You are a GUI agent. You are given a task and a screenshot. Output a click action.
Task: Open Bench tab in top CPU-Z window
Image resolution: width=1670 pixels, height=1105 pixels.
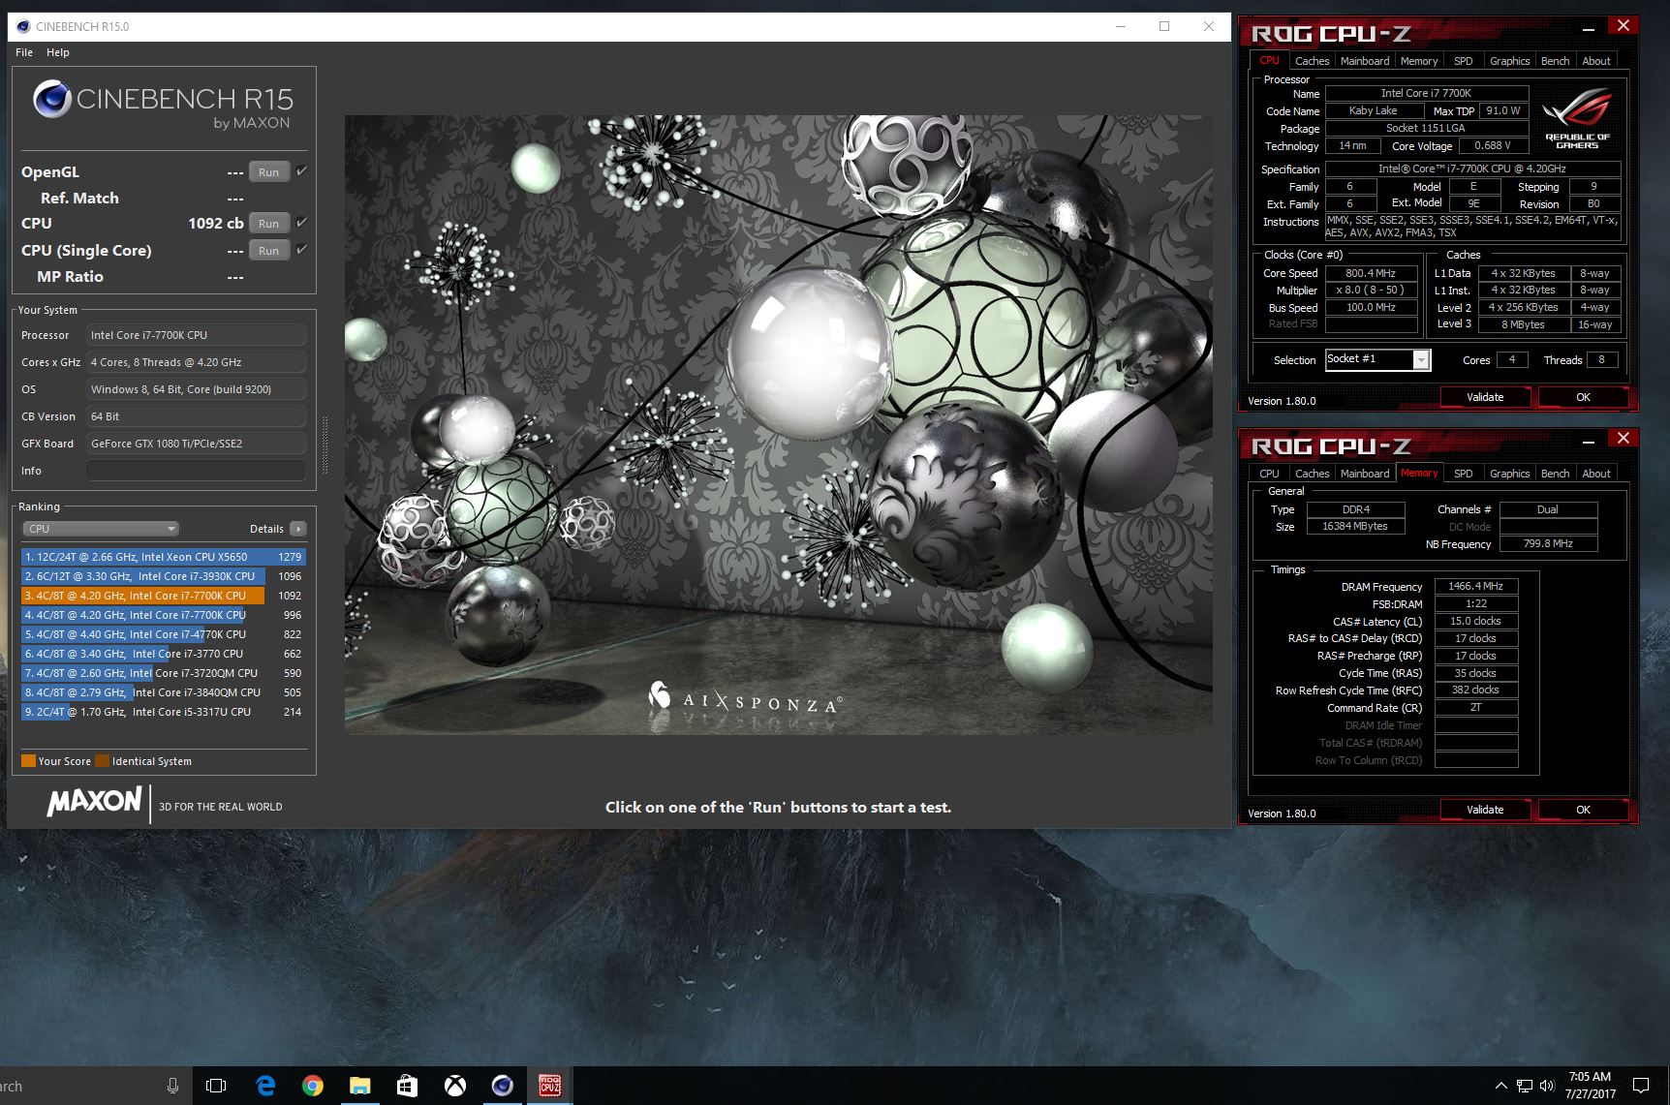[x=1555, y=61]
